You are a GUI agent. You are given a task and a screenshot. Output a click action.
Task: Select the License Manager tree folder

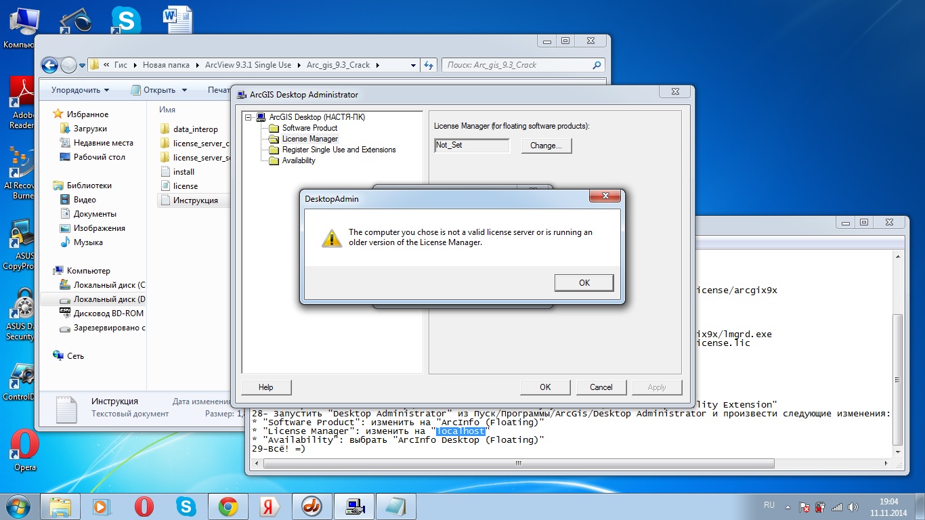[309, 139]
